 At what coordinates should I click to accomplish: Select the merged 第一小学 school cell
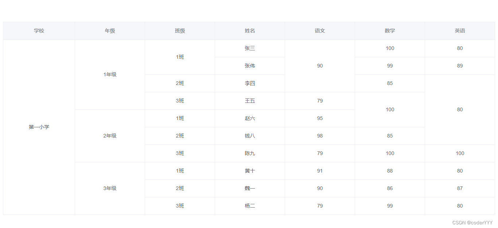click(x=39, y=127)
